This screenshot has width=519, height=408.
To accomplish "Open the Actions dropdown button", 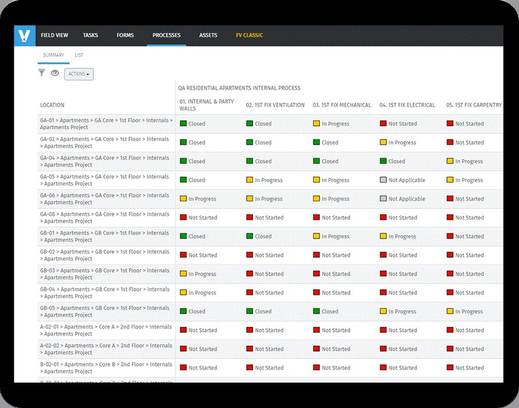I will (78, 74).
